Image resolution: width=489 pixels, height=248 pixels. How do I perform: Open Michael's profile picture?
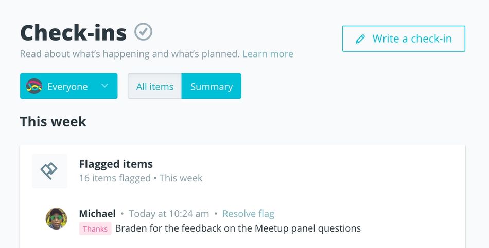click(x=57, y=219)
